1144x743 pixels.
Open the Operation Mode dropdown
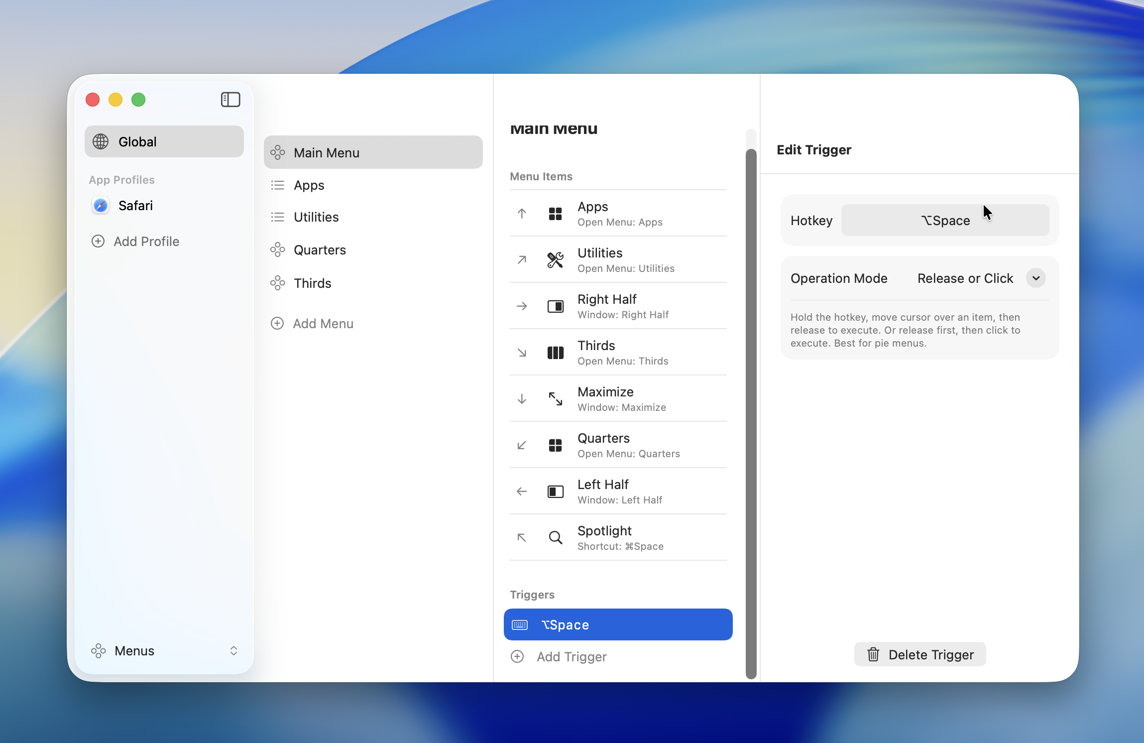tap(1035, 278)
